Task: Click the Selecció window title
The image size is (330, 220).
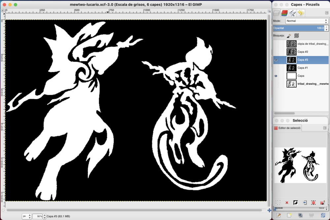Action: 300,121
